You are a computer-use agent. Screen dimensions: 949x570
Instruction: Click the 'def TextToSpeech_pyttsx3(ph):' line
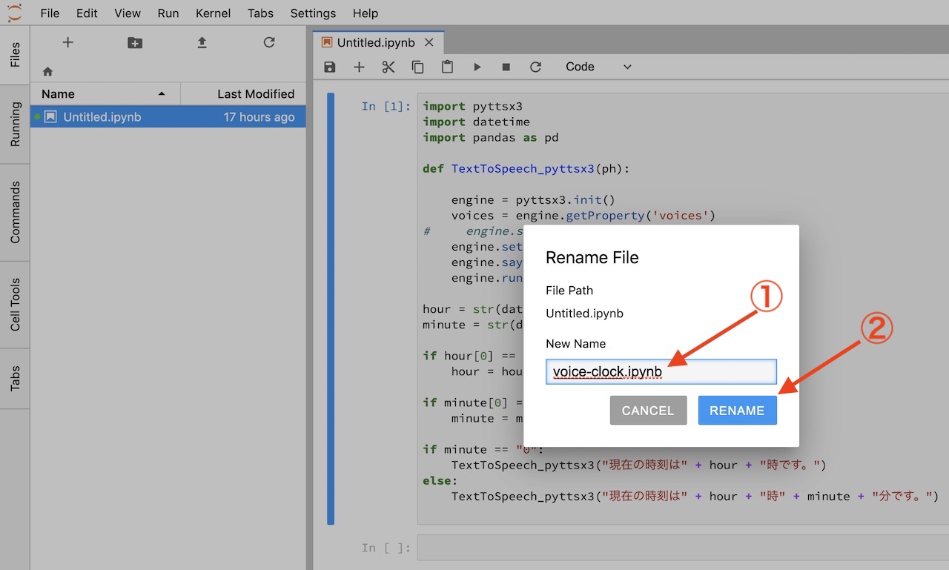click(x=526, y=168)
